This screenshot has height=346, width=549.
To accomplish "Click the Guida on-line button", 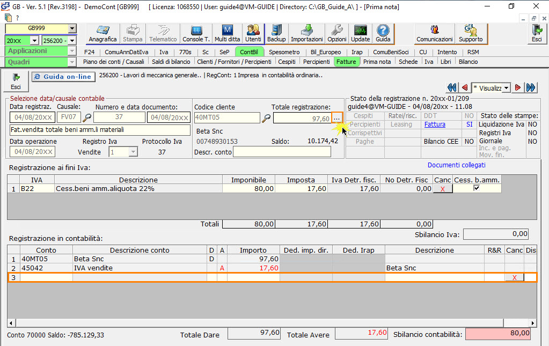I will click(63, 77).
